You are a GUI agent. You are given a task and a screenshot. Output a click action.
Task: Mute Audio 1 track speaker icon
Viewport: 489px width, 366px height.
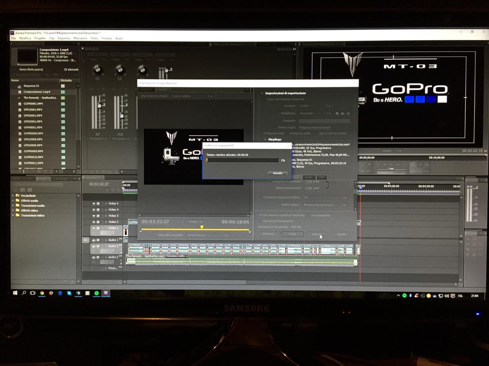94,240
